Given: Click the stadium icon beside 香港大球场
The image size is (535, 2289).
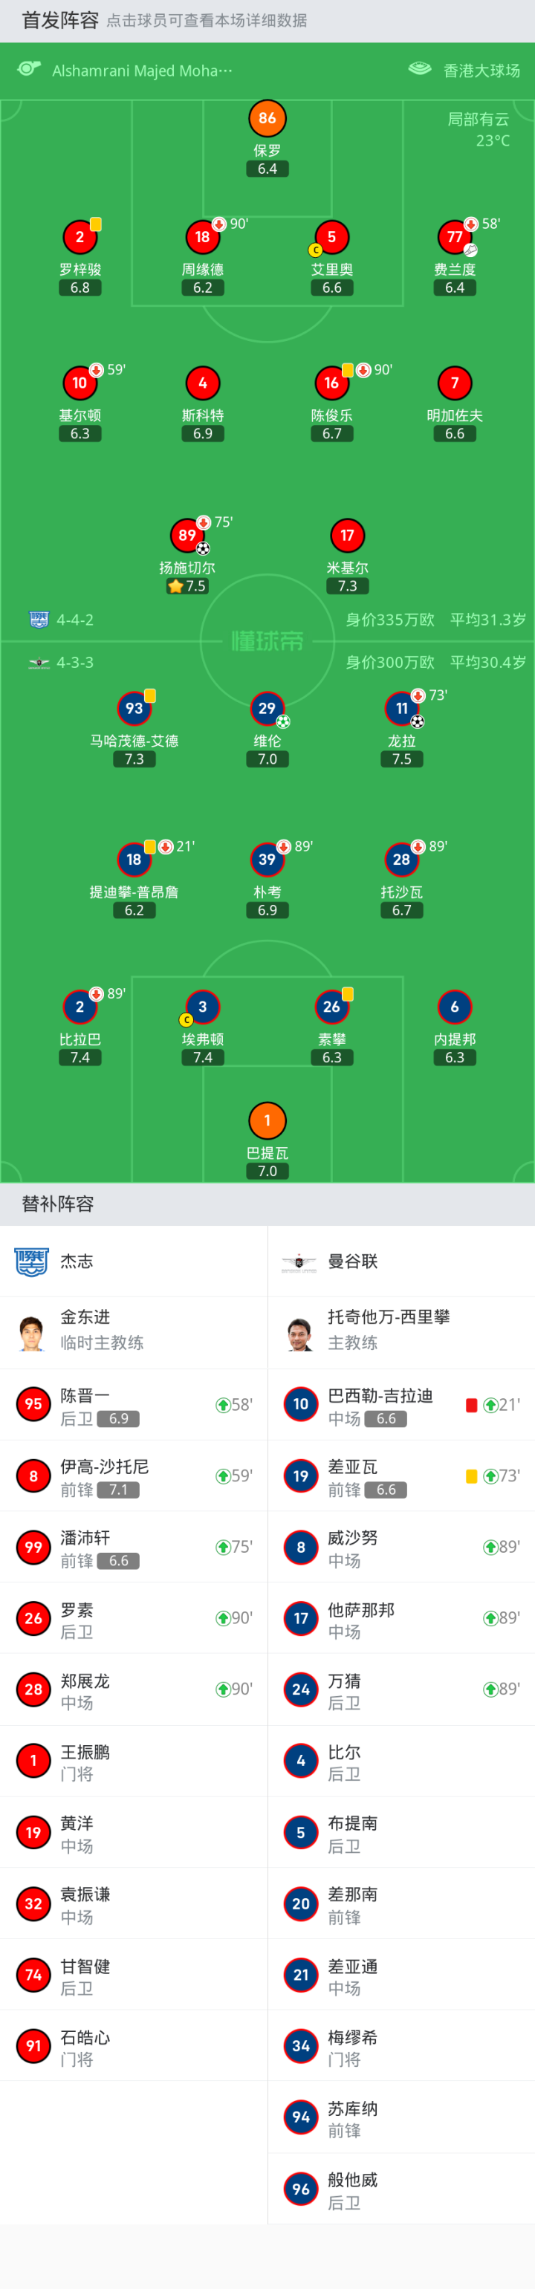Looking at the screenshot, I should pyautogui.click(x=420, y=69).
